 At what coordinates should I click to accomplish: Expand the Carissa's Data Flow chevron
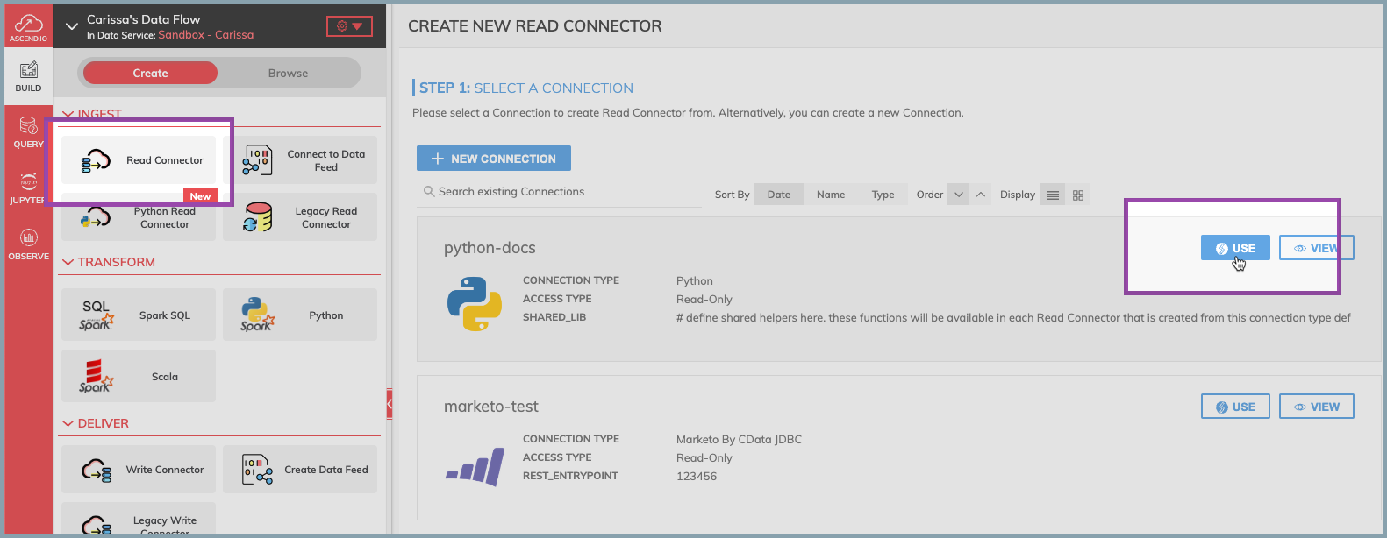click(x=72, y=26)
